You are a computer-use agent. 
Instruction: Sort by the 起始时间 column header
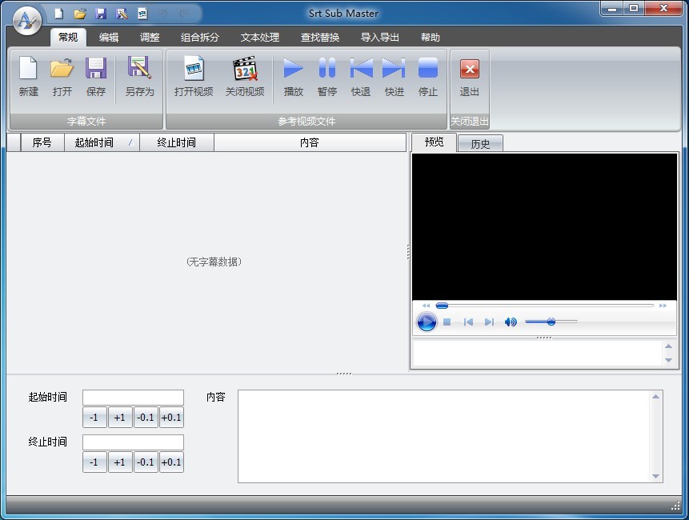tap(94, 143)
